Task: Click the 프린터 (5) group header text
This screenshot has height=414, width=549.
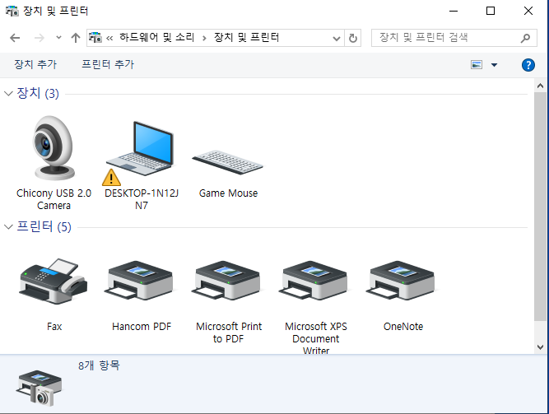Action: pyautogui.click(x=44, y=226)
